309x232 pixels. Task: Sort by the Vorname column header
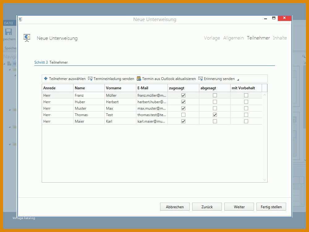coord(120,88)
